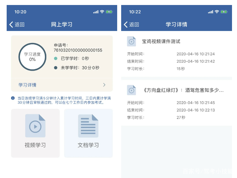The width and height of the screenshot is (237, 178).
Task: Open the 视频学习 card
Action: click(x=35, y=133)
